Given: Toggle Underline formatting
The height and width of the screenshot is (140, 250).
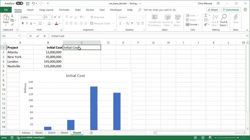Looking at the screenshot, I should pos(31,23).
